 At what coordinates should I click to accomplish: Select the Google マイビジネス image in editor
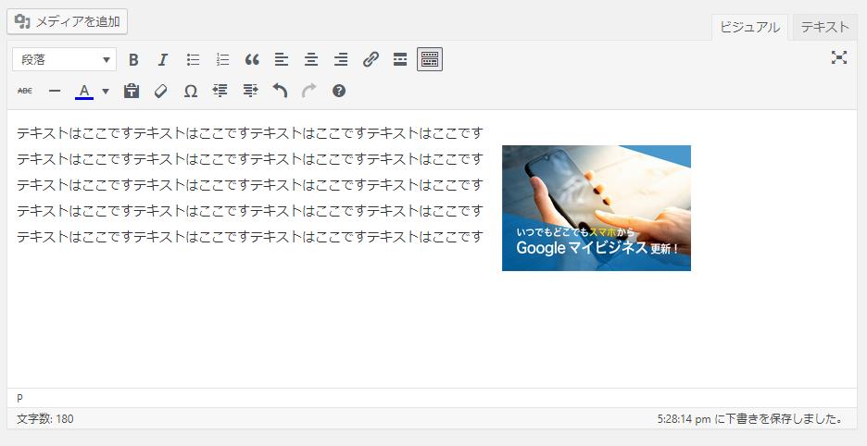[x=597, y=208]
